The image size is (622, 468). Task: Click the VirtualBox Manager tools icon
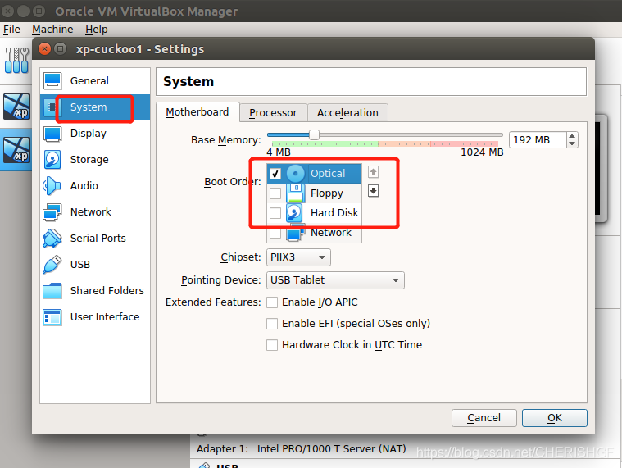point(16,60)
